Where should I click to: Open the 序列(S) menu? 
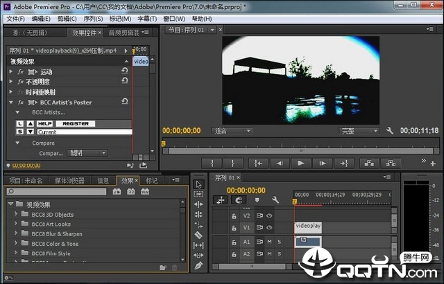(93, 19)
